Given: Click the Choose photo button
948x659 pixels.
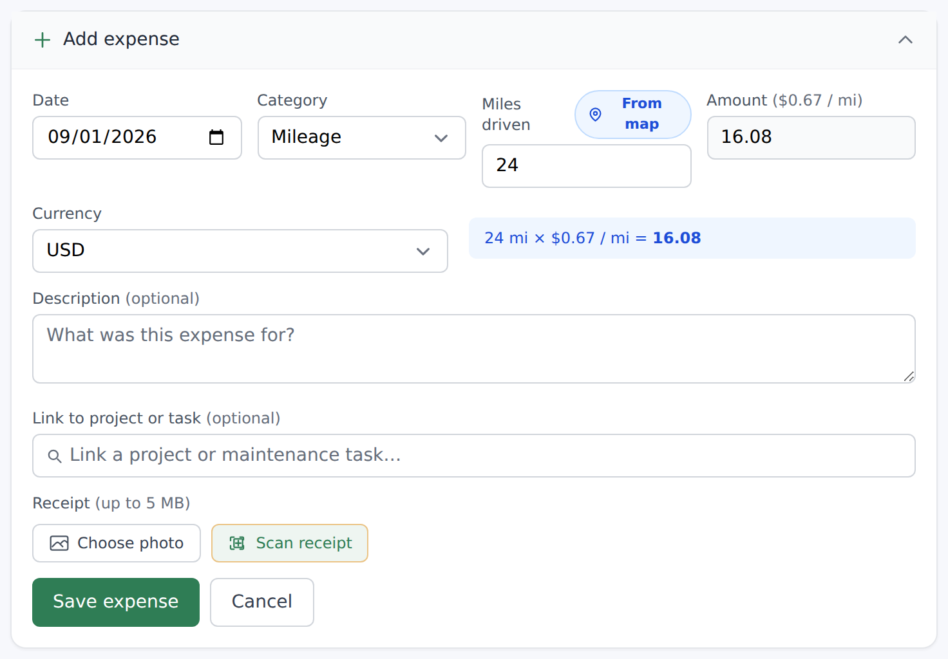Looking at the screenshot, I should coord(117,543).
